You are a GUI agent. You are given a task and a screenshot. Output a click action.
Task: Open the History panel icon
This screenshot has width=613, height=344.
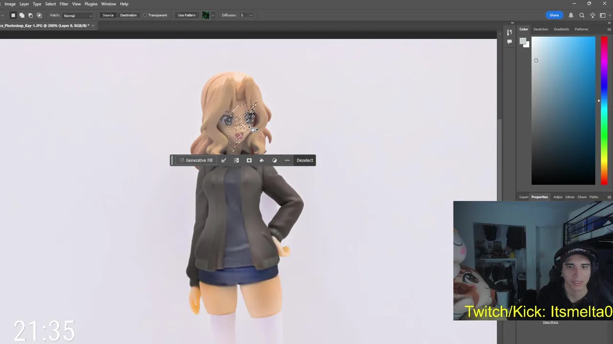tap(509, 33)
